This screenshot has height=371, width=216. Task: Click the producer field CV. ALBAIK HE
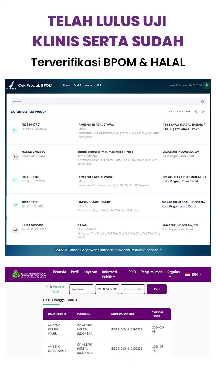click(x=107, y=289)
